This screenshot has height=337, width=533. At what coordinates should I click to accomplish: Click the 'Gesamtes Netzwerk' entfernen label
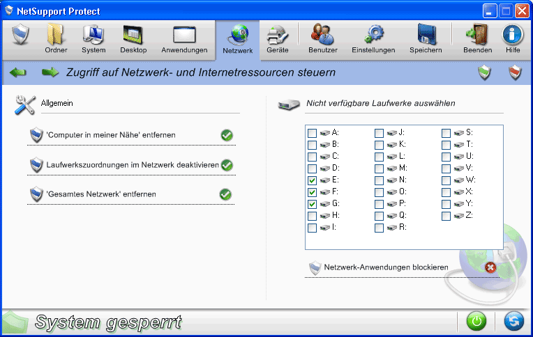pyautogui.click(x=101, y=194)
